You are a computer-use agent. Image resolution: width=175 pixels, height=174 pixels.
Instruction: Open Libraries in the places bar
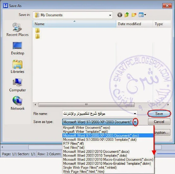point(17,67)
